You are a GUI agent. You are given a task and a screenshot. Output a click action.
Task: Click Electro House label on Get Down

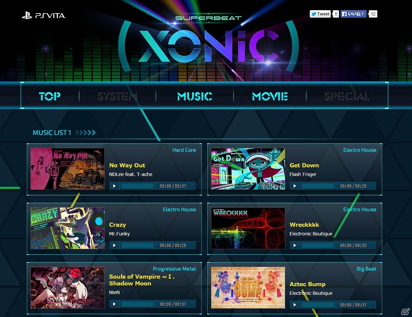(360, 150)
